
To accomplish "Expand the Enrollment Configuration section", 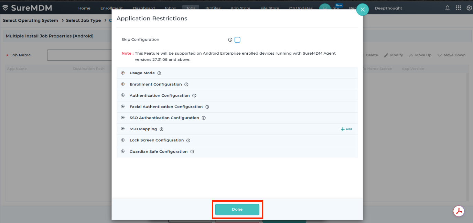I will coord(123,84).
